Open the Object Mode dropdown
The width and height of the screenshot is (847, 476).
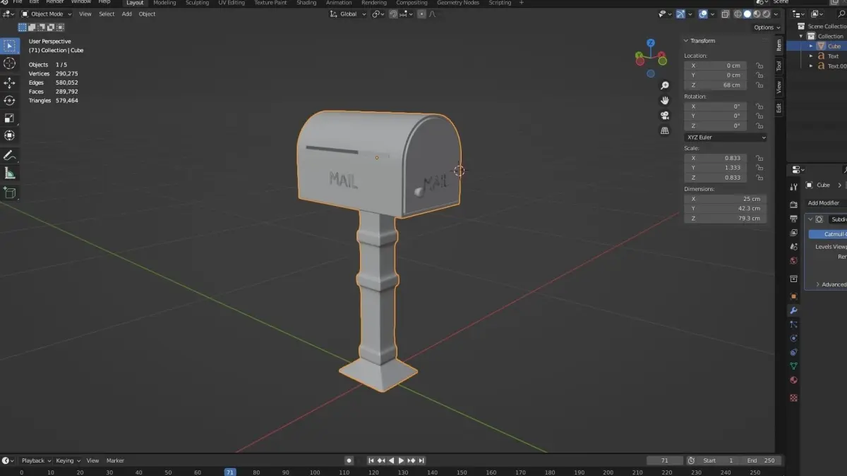click(x=46, y=14)
